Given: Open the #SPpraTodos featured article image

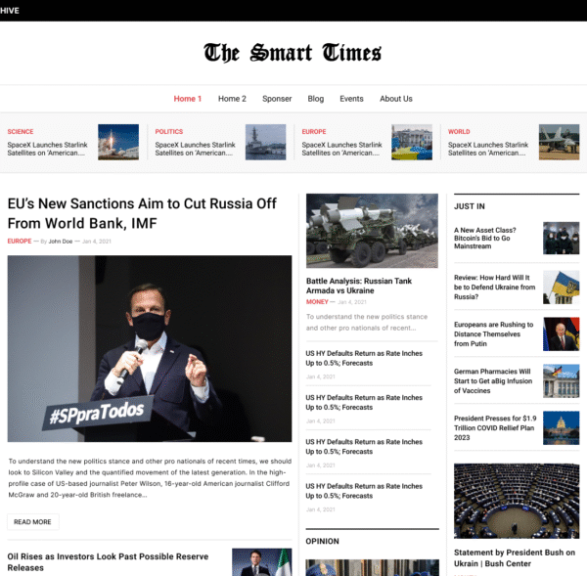Looking at the screenshot, I should click(x=150, y=348).
